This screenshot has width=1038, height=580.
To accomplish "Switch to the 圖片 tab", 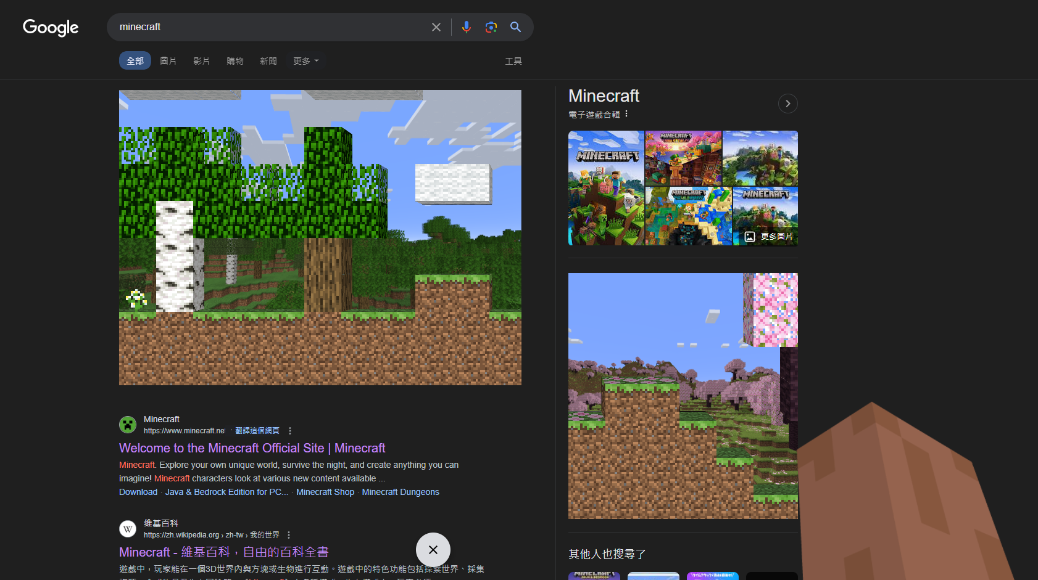I will tap(168, 60).
